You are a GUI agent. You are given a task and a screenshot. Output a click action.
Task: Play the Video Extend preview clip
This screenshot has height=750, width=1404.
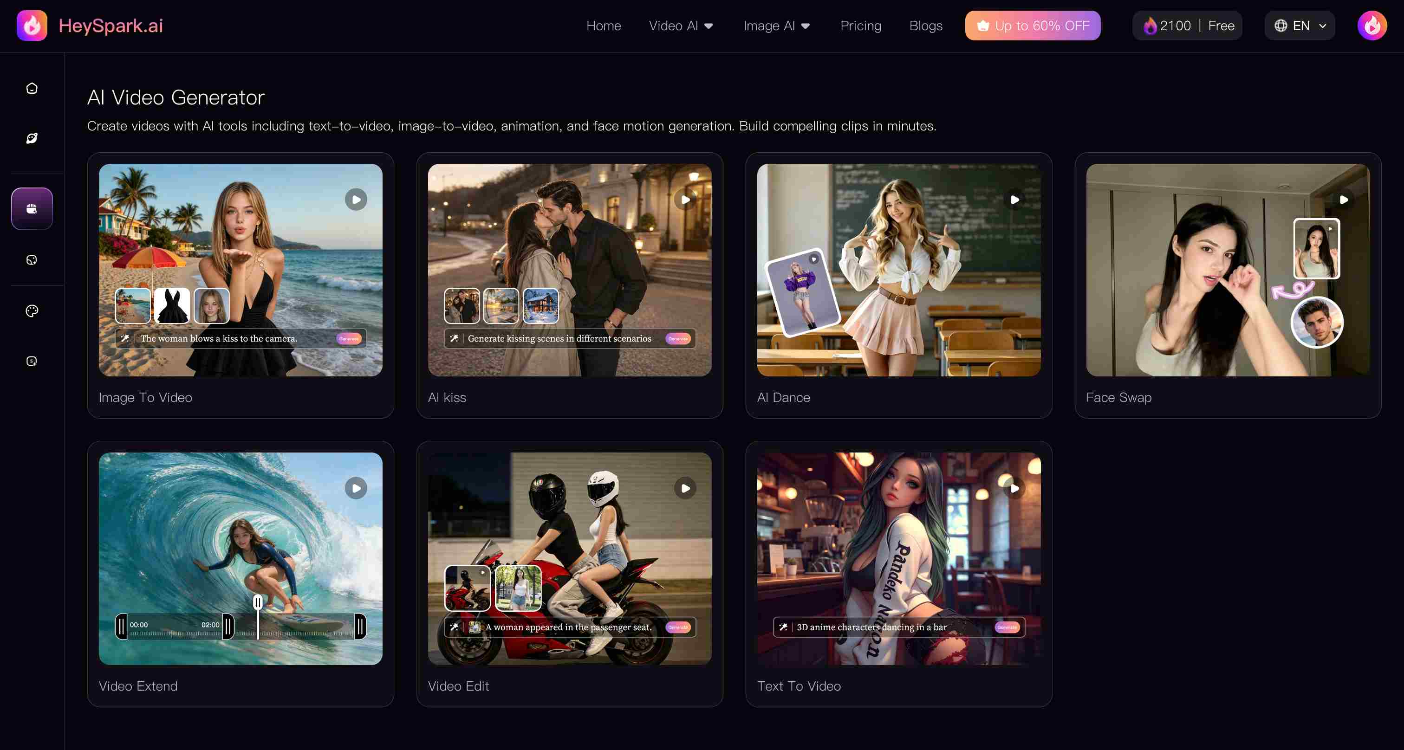[x=356, y=488]
